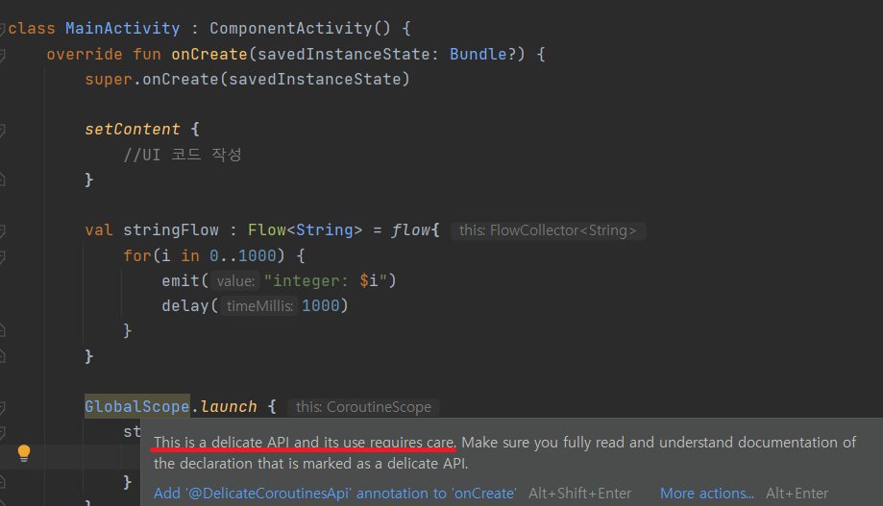Open the More actions... link
The height and width of the screenshot is (506, 883).
[707, 494]
